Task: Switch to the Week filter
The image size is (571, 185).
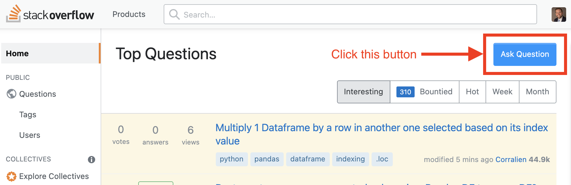Action: tap(502, 92)
